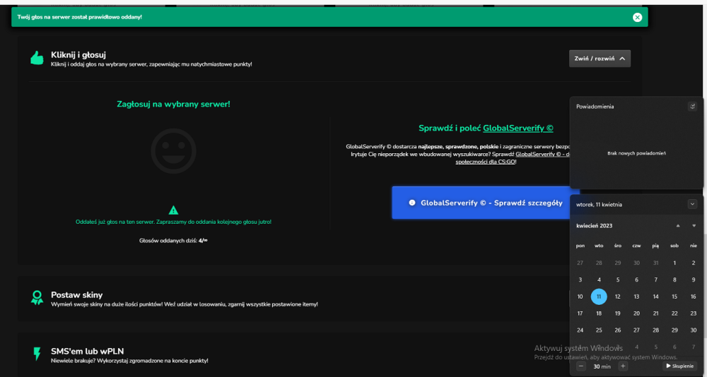The width and height of the screenshot is (707, 377).
Task: Close the green vote confirmation banner
Action: click(x=637, y=17)
